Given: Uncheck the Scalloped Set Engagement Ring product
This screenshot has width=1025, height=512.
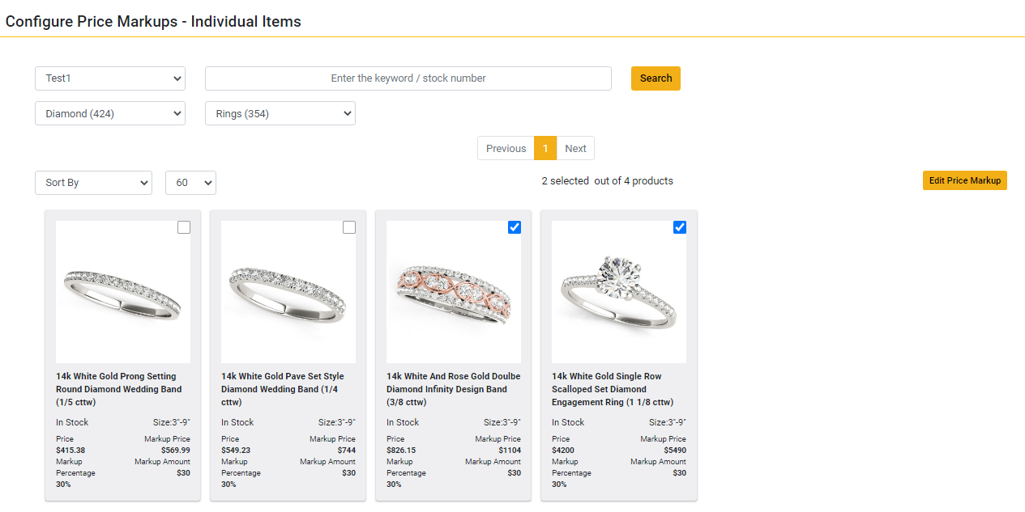Looking at the screenshot, I should [x=679, y=227].
